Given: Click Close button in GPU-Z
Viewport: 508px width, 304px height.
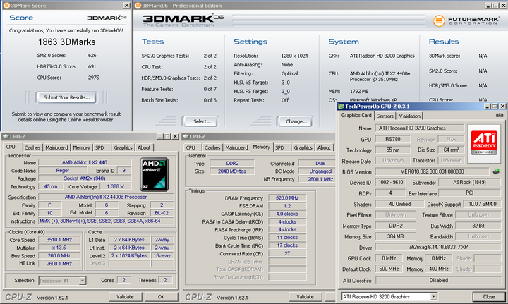Looking at the screenshot, I should [x=489, y=296].
